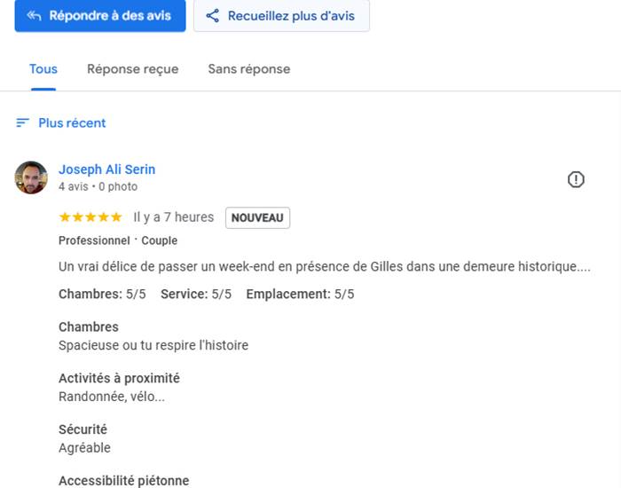Viewport: 621px width, 488px height.
Task: Click the reply arrow icon on Répondre button
Action: coord(34,16)
